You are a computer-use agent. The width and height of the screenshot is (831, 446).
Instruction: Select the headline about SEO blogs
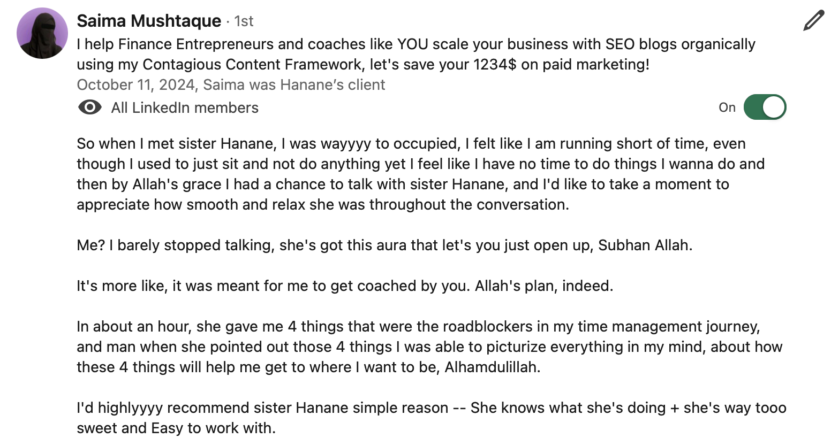416,54
